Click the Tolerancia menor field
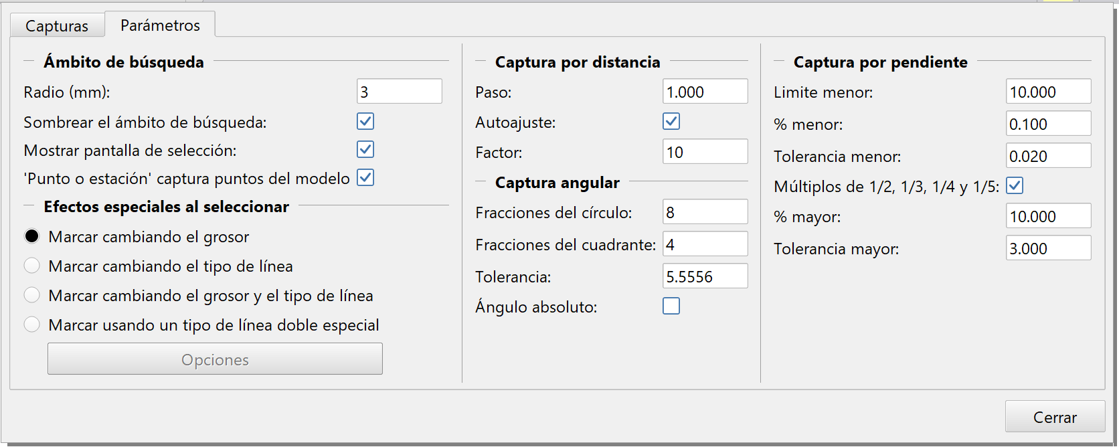This screenshot has width=1119, height=447. tap(1049, 156)
